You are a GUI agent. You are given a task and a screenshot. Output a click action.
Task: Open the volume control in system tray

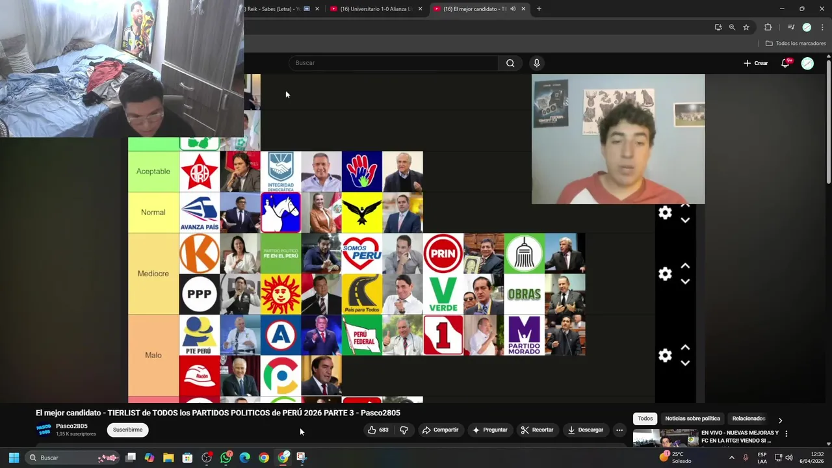[788, 458]
